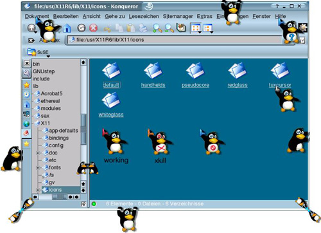Screen dimensions: 321x233
Task: Open the Network tab in sidebar
Action: 26,114
